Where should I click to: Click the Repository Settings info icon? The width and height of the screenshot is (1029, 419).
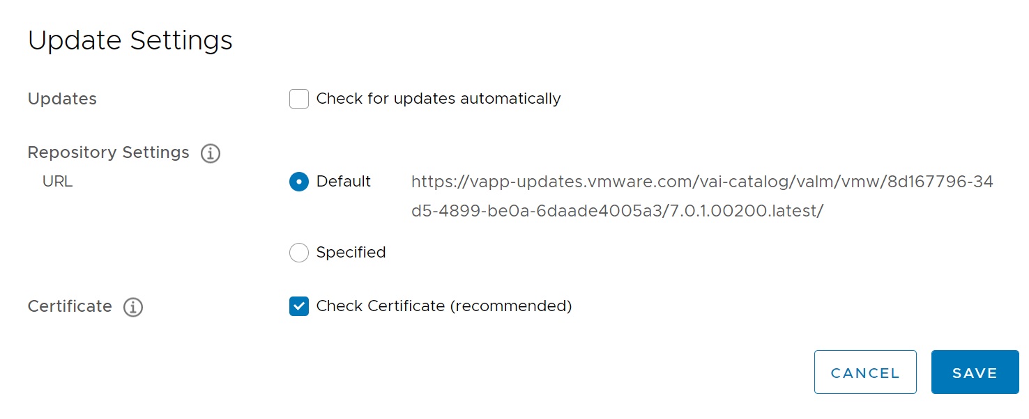click(211, 153)
